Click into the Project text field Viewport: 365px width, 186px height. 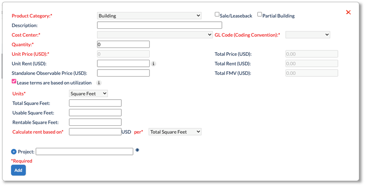[84, 151]
